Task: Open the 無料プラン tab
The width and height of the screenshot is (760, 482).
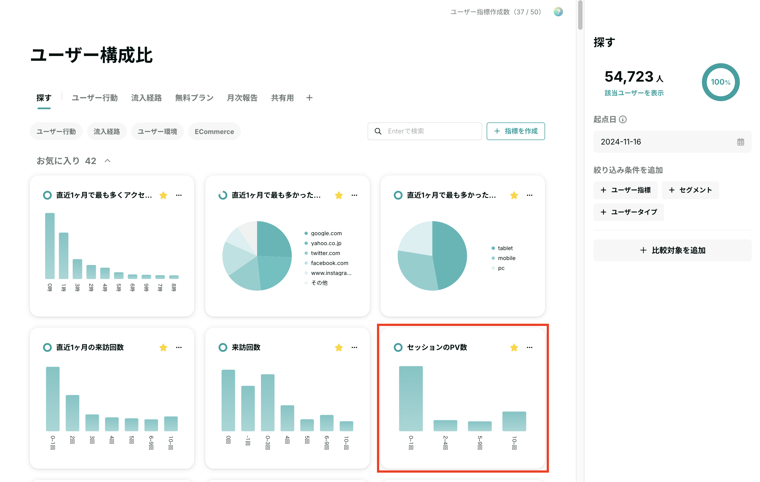Action: coord(194,98)
